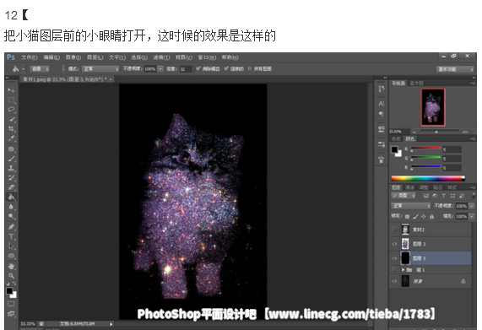Open the Character panel icon
The width and height of the screenshot is (482, 330).
point(382,104)
